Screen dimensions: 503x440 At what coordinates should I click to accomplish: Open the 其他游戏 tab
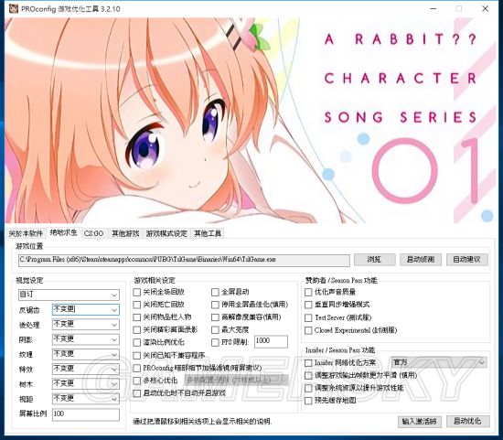[x=125, y=233]
